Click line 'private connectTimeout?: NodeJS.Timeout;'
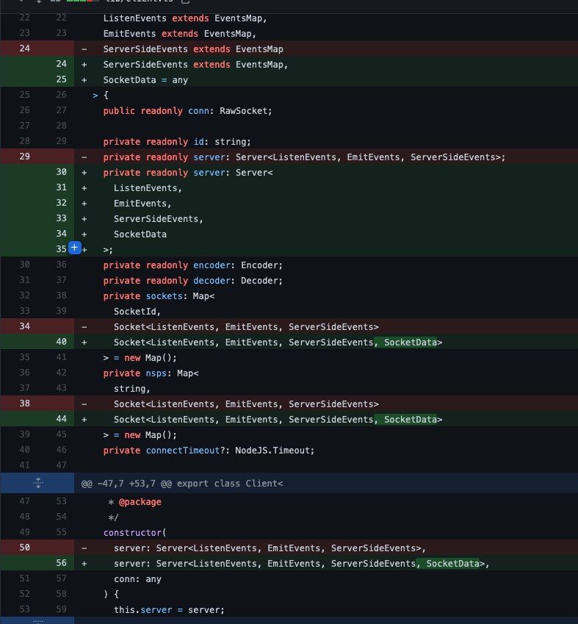The width and height of the screenshot is (578, 624). point(209,451)
